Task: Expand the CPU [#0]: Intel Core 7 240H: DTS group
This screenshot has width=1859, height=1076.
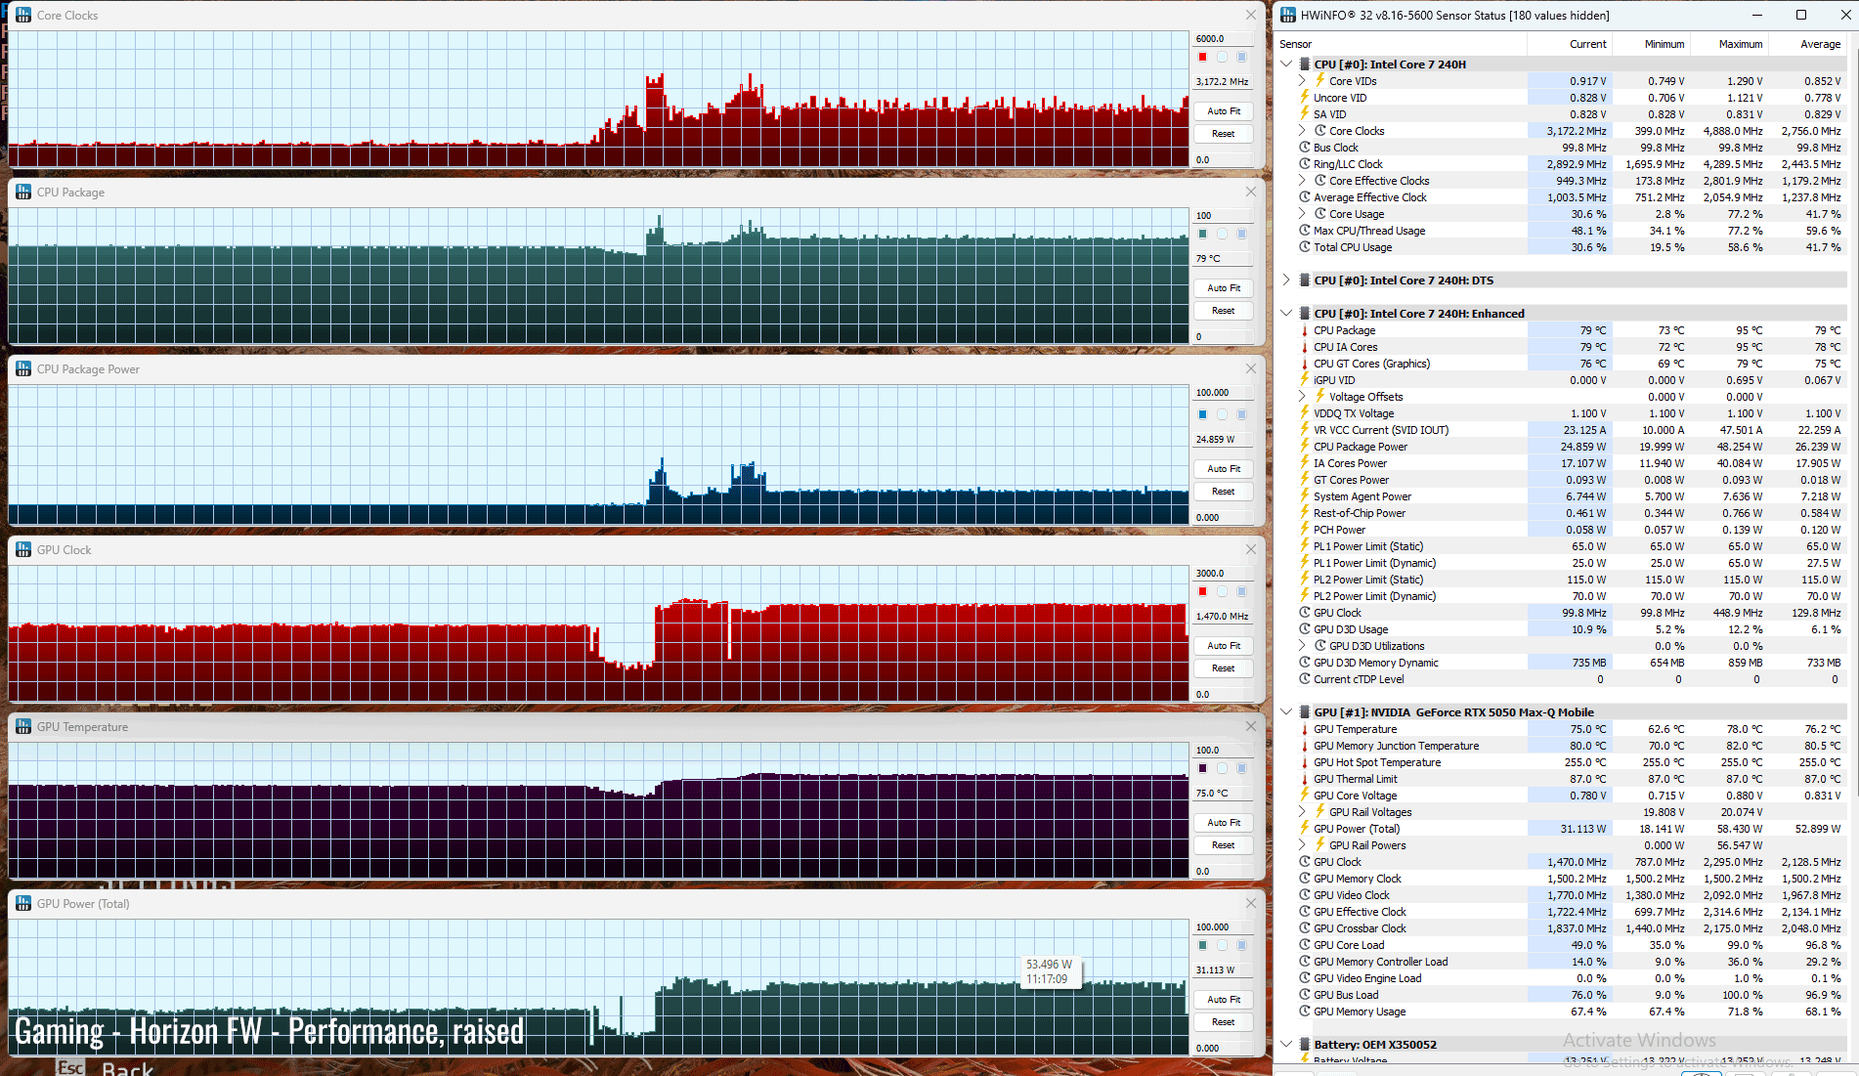Action: (1286, 280)
